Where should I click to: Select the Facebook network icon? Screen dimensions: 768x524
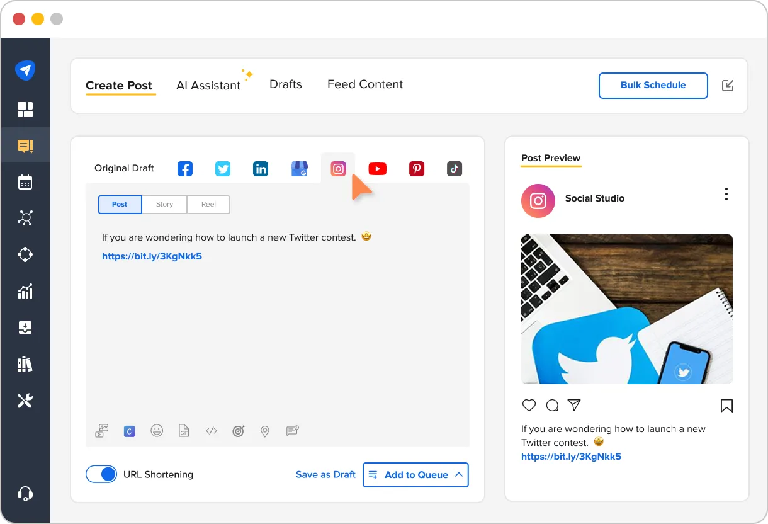tap(184, 168)
